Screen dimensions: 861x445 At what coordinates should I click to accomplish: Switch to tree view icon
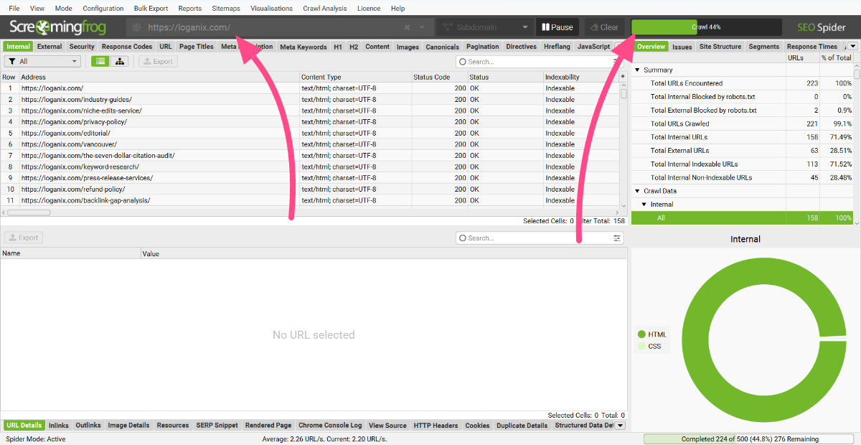(x=119, y=61)
